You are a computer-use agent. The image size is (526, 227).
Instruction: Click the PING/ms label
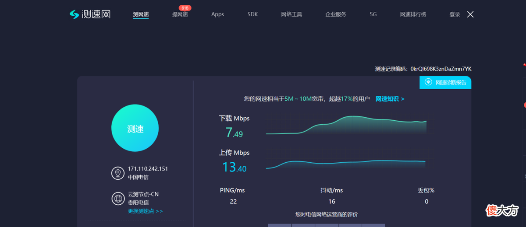click(232, 190)
